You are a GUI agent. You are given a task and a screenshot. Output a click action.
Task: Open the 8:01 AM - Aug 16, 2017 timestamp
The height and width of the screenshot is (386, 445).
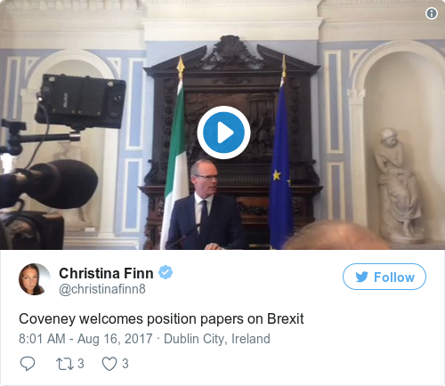(85, 339)
